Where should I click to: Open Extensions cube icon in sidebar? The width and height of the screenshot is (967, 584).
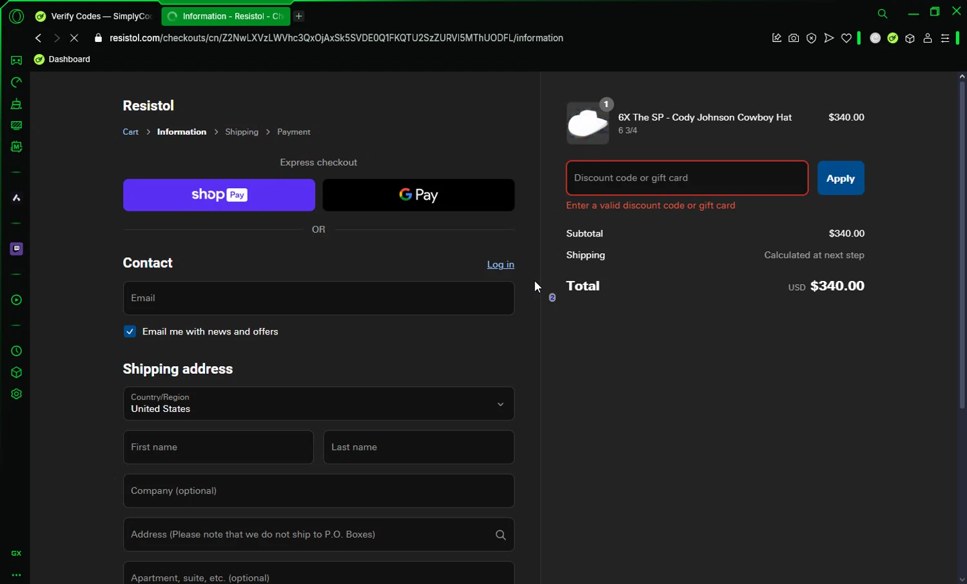17,373
